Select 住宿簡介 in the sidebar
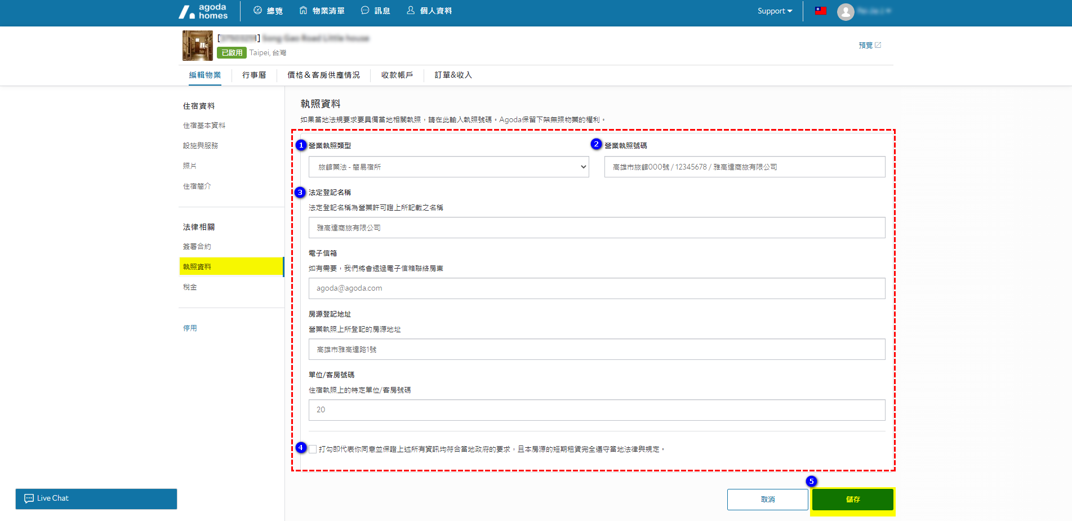Image resolution: width=1072 pixels, height=521 pixels. point(197,186)
